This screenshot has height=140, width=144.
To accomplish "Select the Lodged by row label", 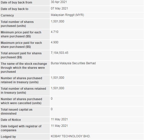I will (8, 137).
